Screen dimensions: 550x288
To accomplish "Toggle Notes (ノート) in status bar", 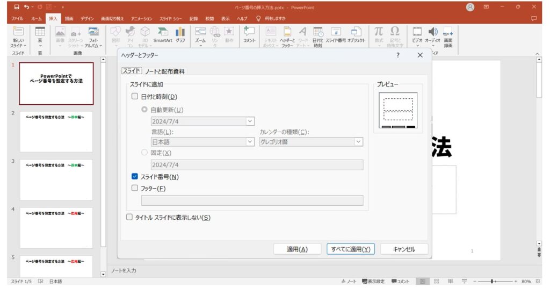I will (x=349, y=282).
